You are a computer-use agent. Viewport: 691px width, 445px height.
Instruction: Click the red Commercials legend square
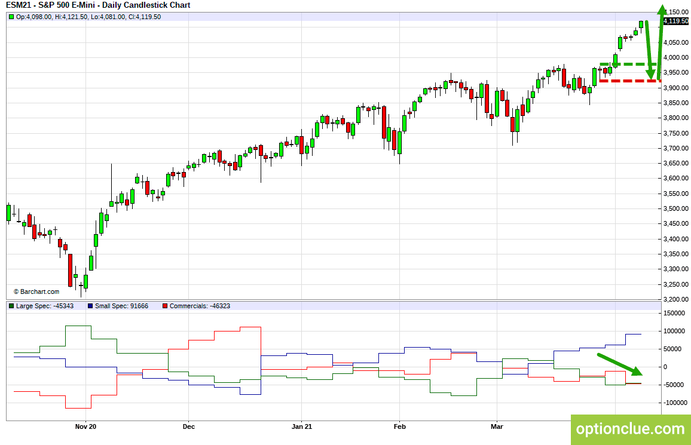pyautogui.click(x=165, y=306)
